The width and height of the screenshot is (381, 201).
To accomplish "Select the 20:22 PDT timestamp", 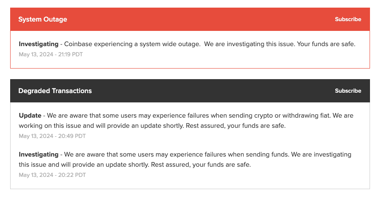I will click(x=52, y=175).
